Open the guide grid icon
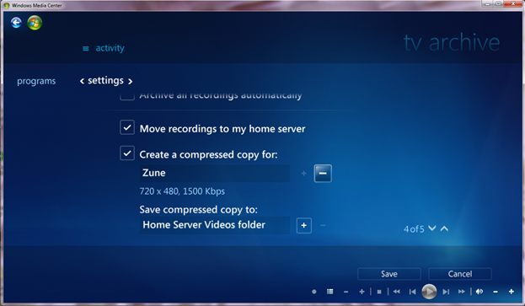This screenshot has height=306, width=525. 329,292
